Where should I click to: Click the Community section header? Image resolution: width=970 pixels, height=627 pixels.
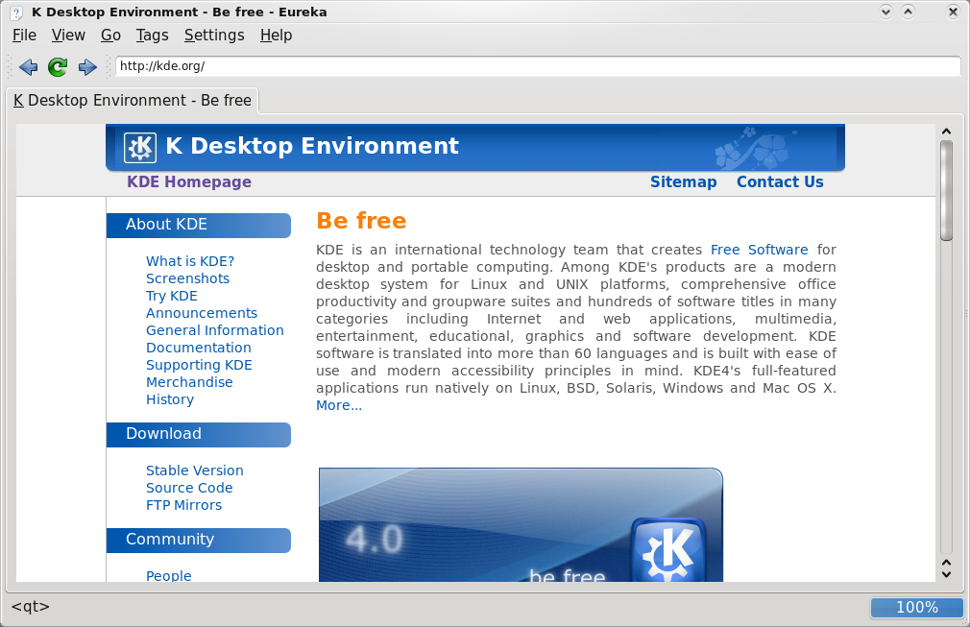click(199, 540)
